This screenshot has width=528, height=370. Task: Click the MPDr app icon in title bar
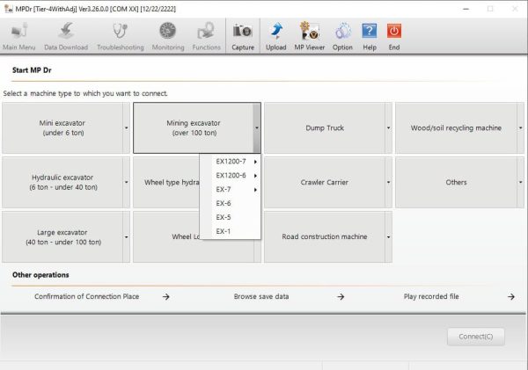(9, 9)
